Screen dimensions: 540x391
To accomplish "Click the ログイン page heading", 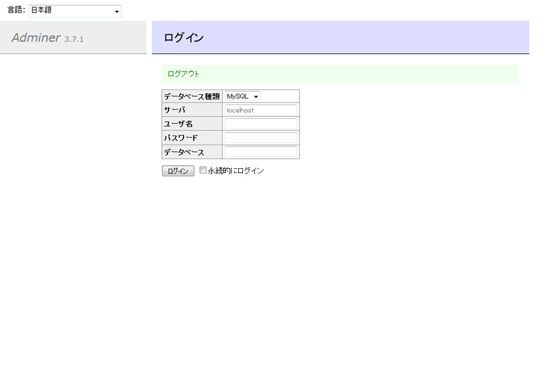I will [x=184, y=38].
